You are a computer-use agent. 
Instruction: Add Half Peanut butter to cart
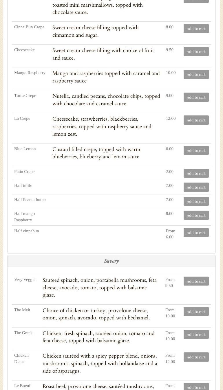coord(196,201)
